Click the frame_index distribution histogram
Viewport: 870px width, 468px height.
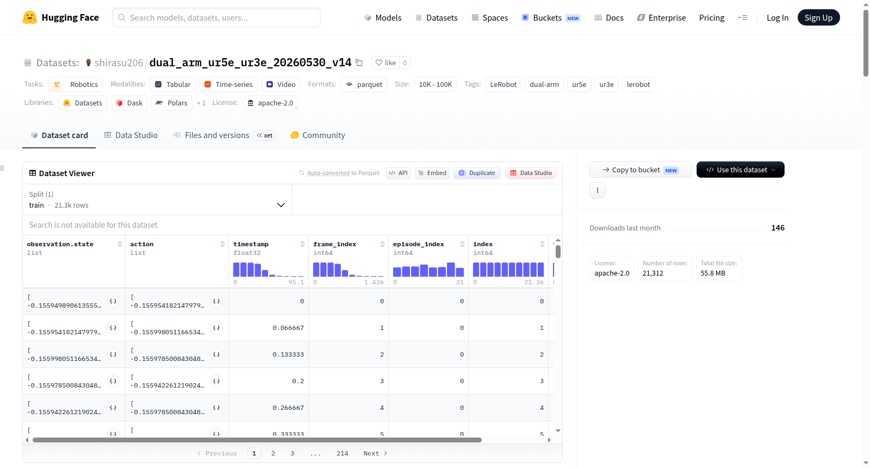349,270
